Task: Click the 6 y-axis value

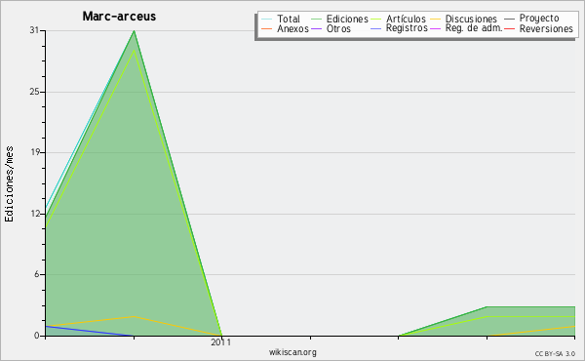Action: tap(37, 274)
